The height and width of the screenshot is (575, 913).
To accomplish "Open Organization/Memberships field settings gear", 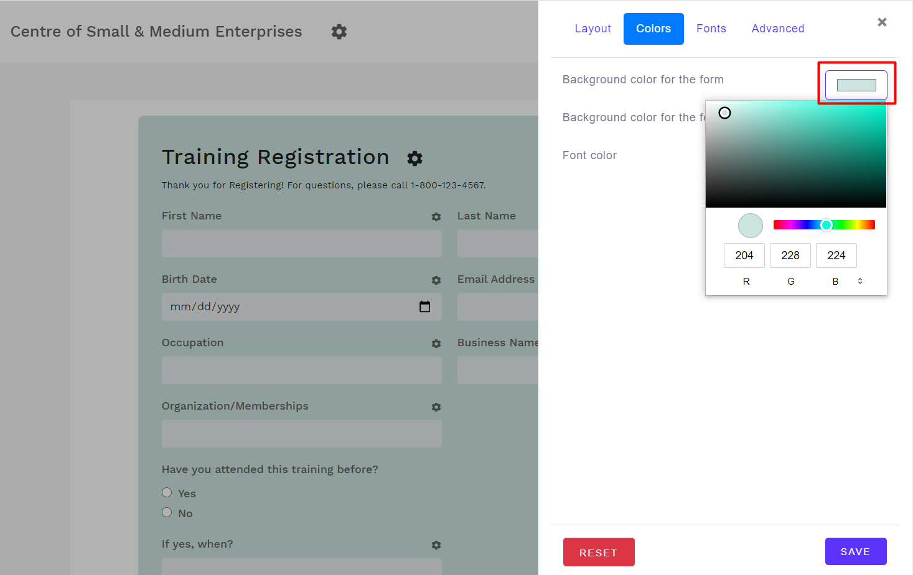I will (436, 407).
